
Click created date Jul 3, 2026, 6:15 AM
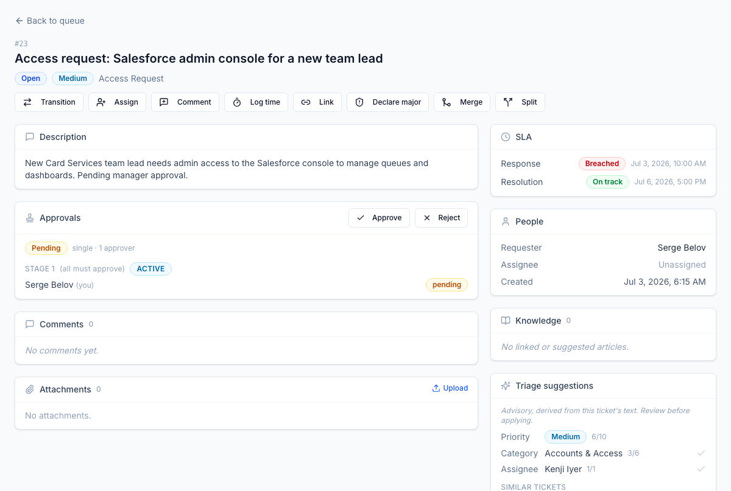tap(665, 282)
